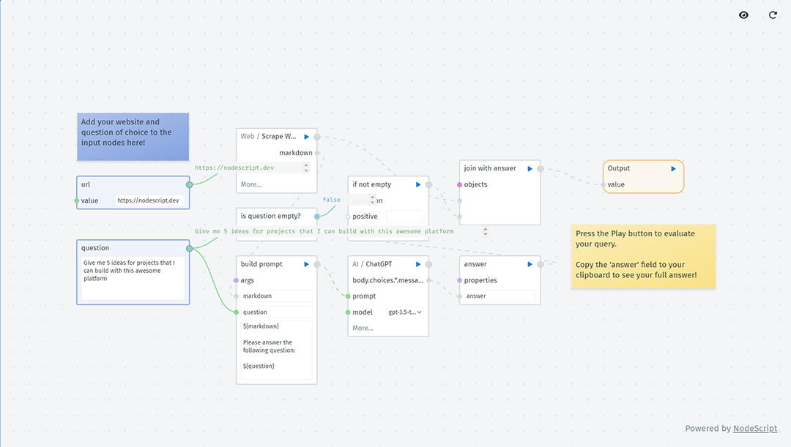Click the refresh icon at top right

(773, 15)
